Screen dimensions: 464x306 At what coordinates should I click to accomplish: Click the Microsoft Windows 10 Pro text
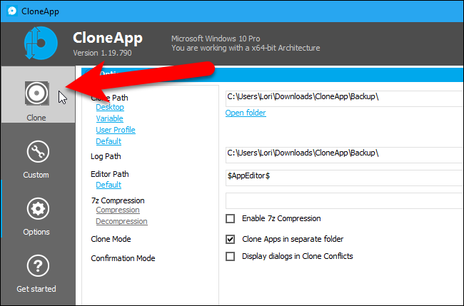tap(216, 39)
